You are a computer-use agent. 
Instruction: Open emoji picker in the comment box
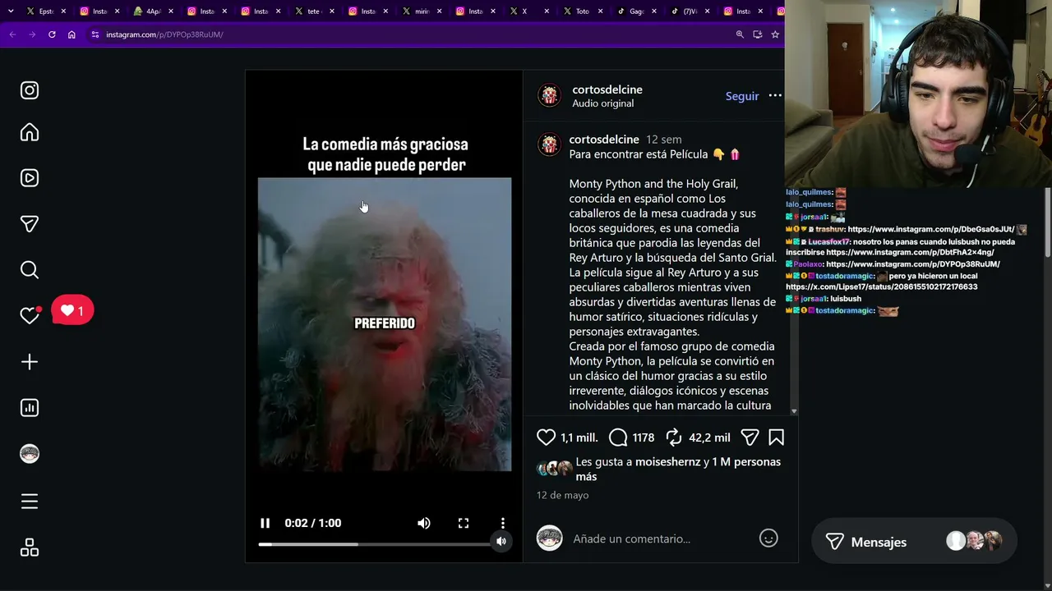point(768,538)
